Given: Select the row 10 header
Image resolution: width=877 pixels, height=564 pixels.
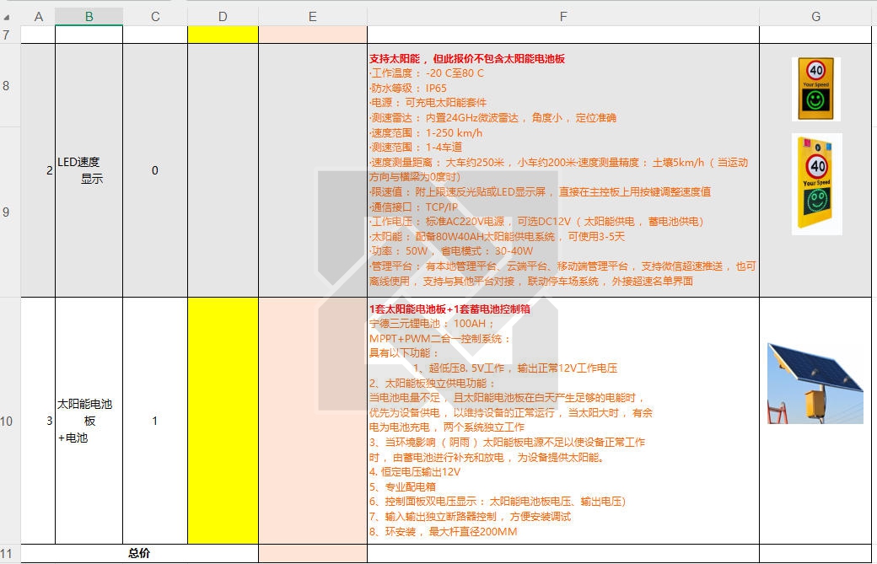Looking at the screenshot, I should coord(7,421).
